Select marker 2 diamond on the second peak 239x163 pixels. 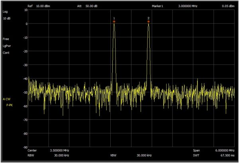tap(148, 22)
